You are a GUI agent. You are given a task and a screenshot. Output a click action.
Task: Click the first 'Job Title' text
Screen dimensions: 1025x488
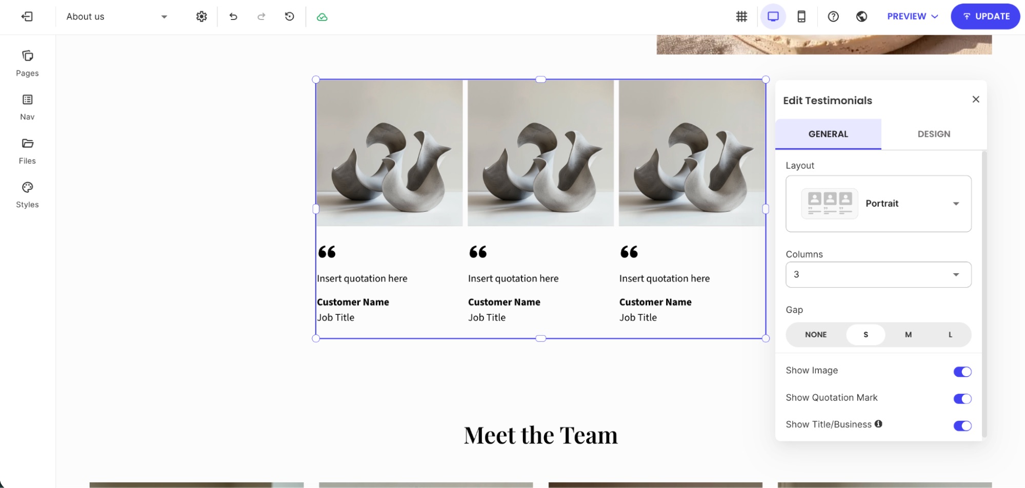335,317
